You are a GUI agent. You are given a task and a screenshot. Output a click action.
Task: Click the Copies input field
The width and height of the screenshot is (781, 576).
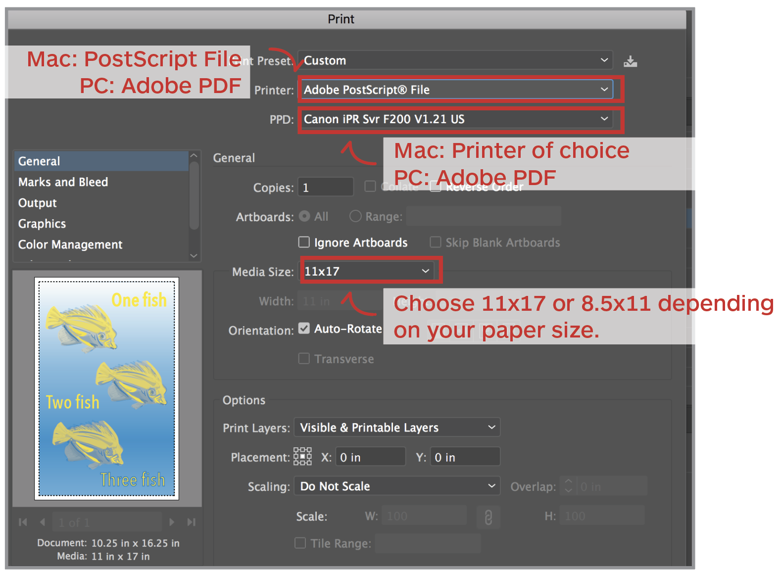[326, 188]
